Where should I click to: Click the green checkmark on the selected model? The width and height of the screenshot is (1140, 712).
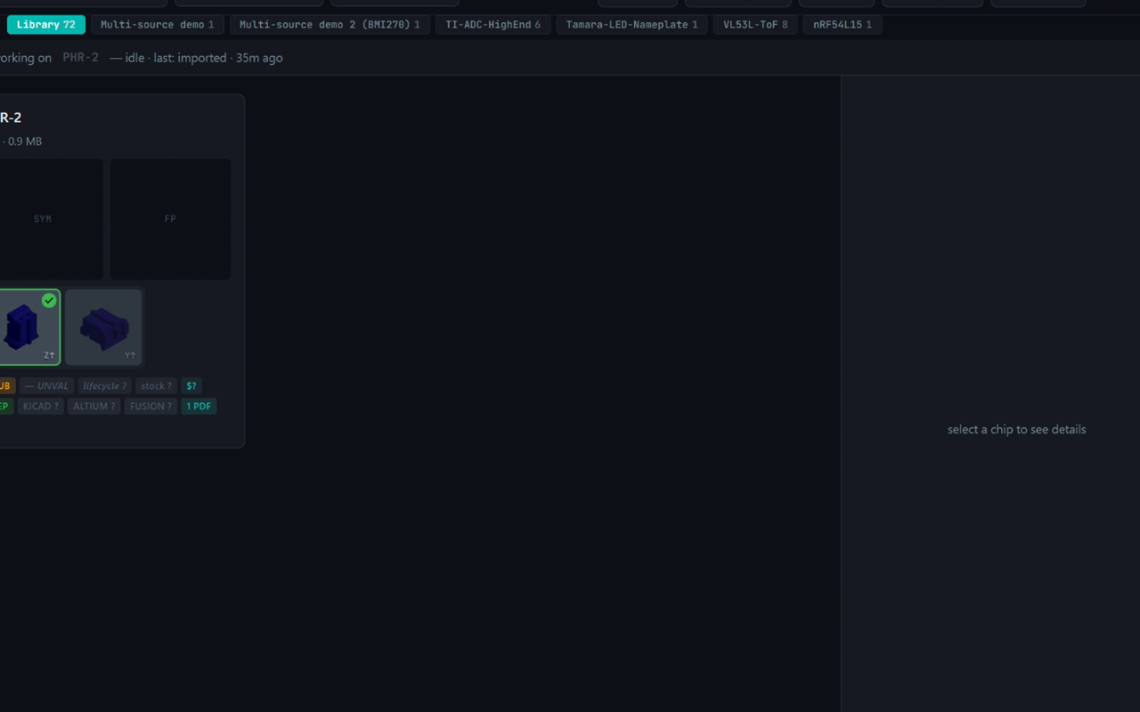pyautogui.click(x=49, y=301)
